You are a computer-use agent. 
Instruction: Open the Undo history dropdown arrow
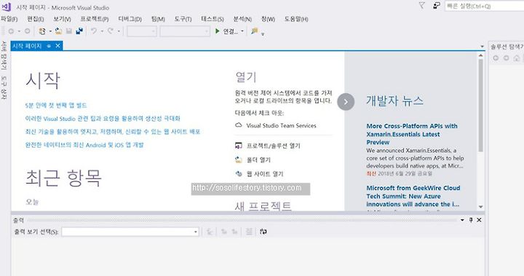tap(102, 31)
